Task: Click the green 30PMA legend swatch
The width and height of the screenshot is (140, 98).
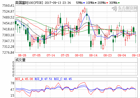Action: 119,3
